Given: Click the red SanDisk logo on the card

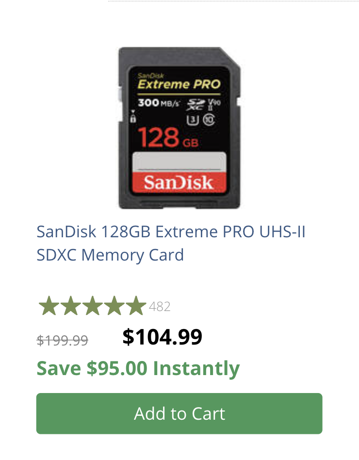Looking at the screenshot, I should pyautogui.click(x=179, y=182).
